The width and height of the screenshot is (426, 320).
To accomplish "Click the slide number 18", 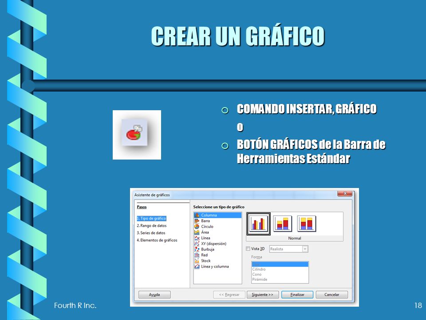I will 418,305.
